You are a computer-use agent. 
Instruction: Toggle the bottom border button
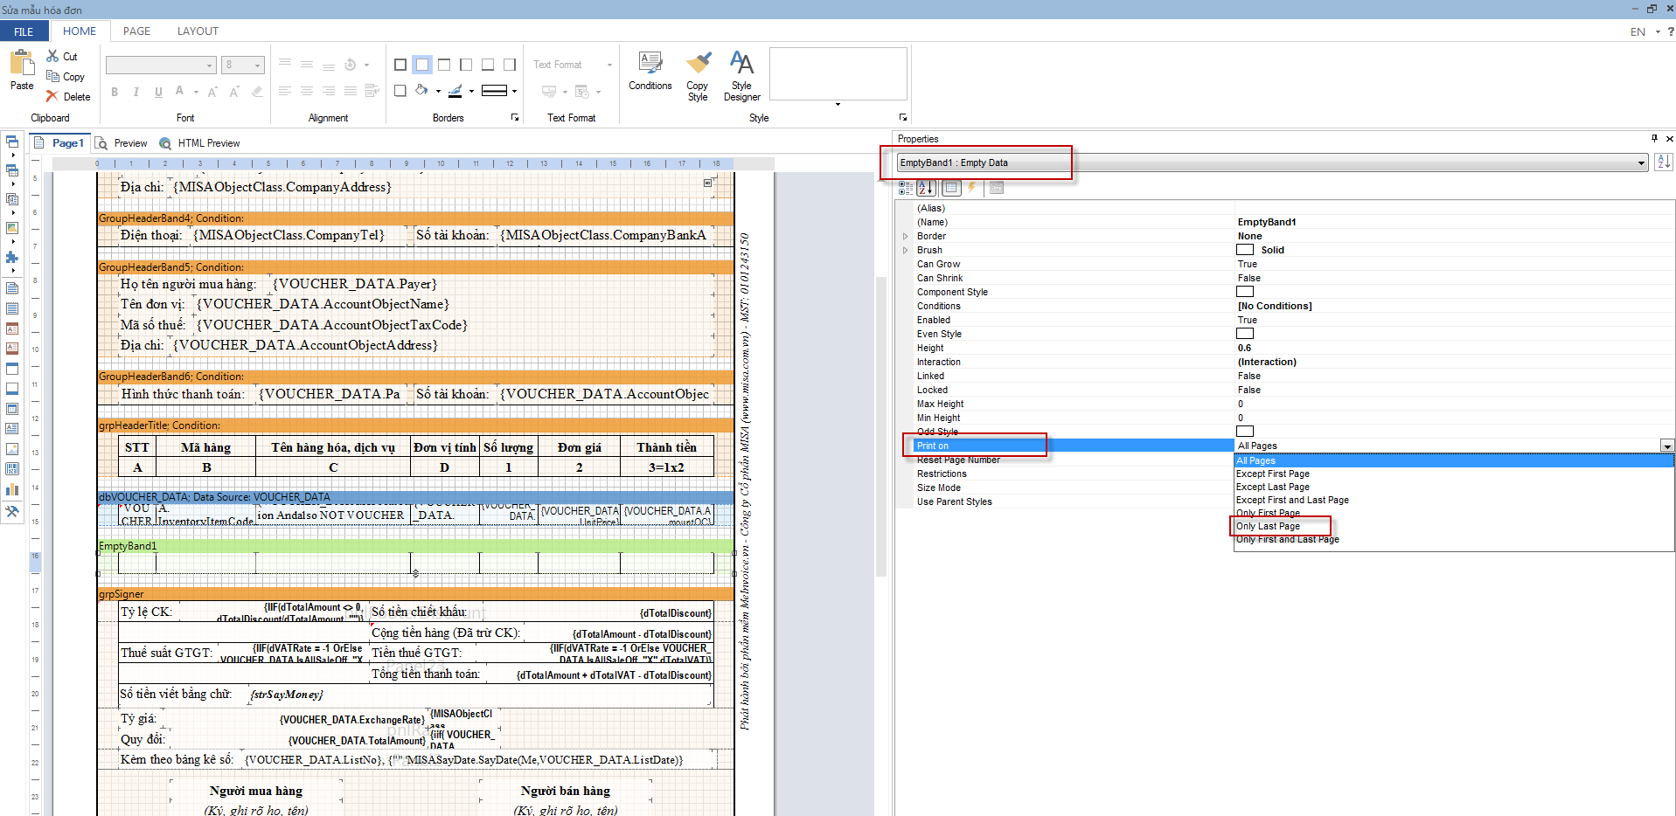488,65
